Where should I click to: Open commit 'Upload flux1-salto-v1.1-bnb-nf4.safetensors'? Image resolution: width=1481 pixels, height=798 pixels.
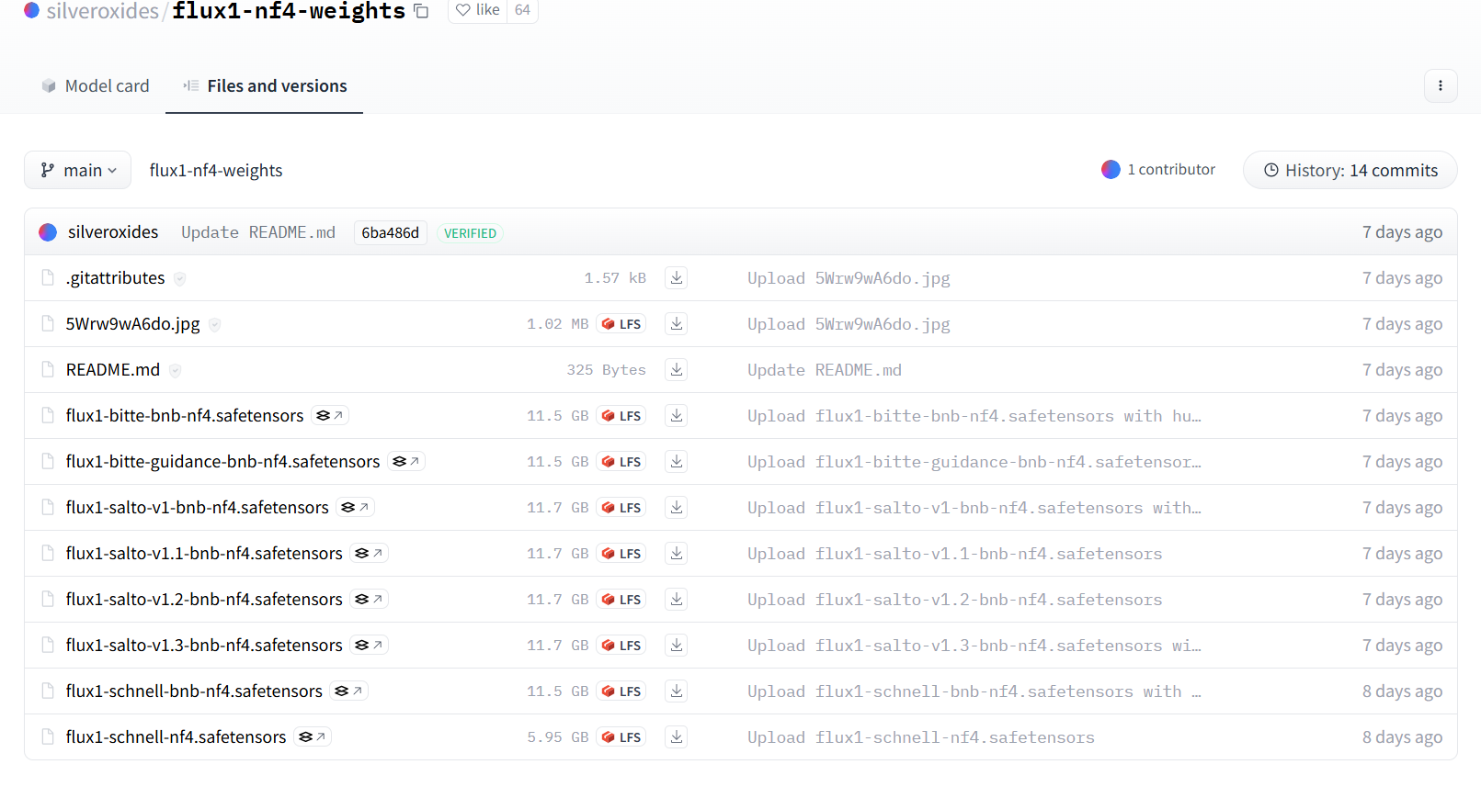(x=955, y=554)
